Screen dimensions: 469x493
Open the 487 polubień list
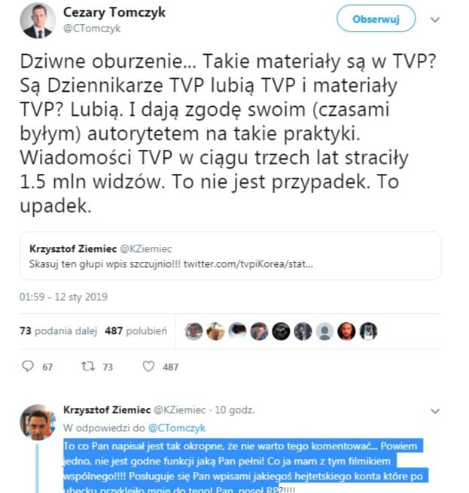(x=136, y=330)
